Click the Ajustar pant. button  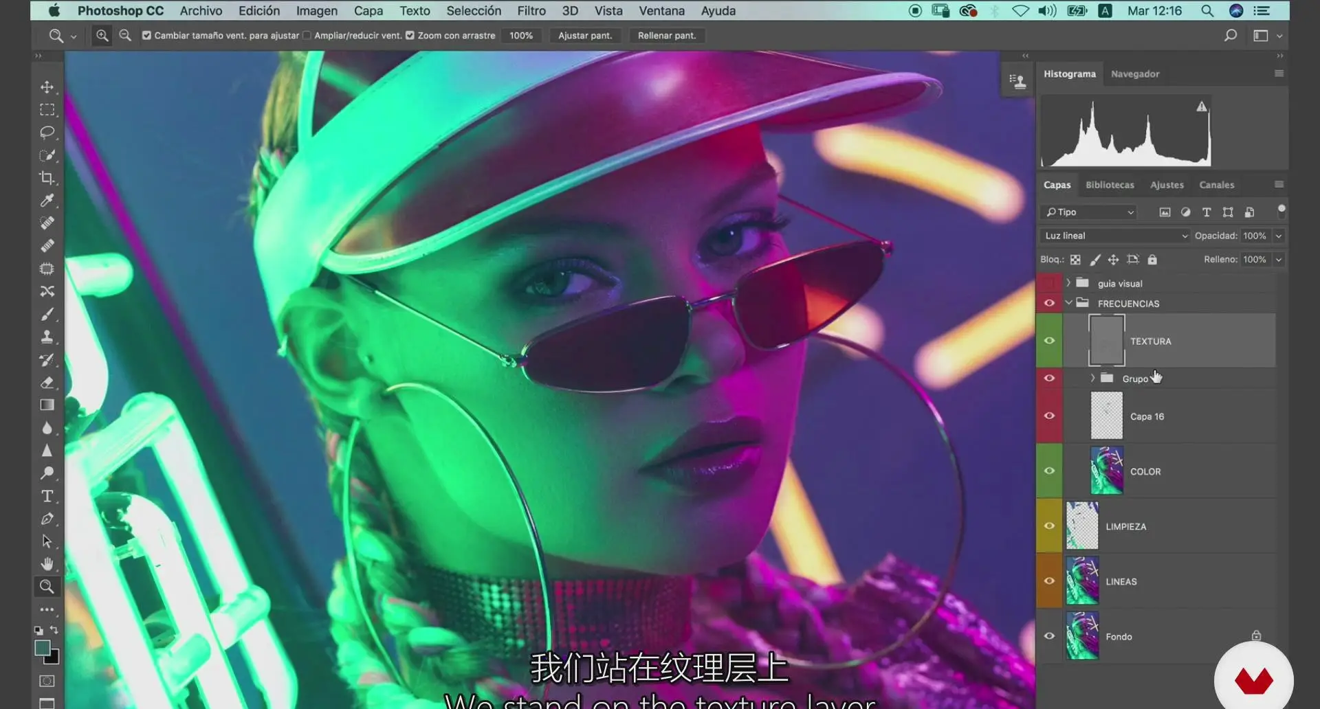(x=585, y=36)
